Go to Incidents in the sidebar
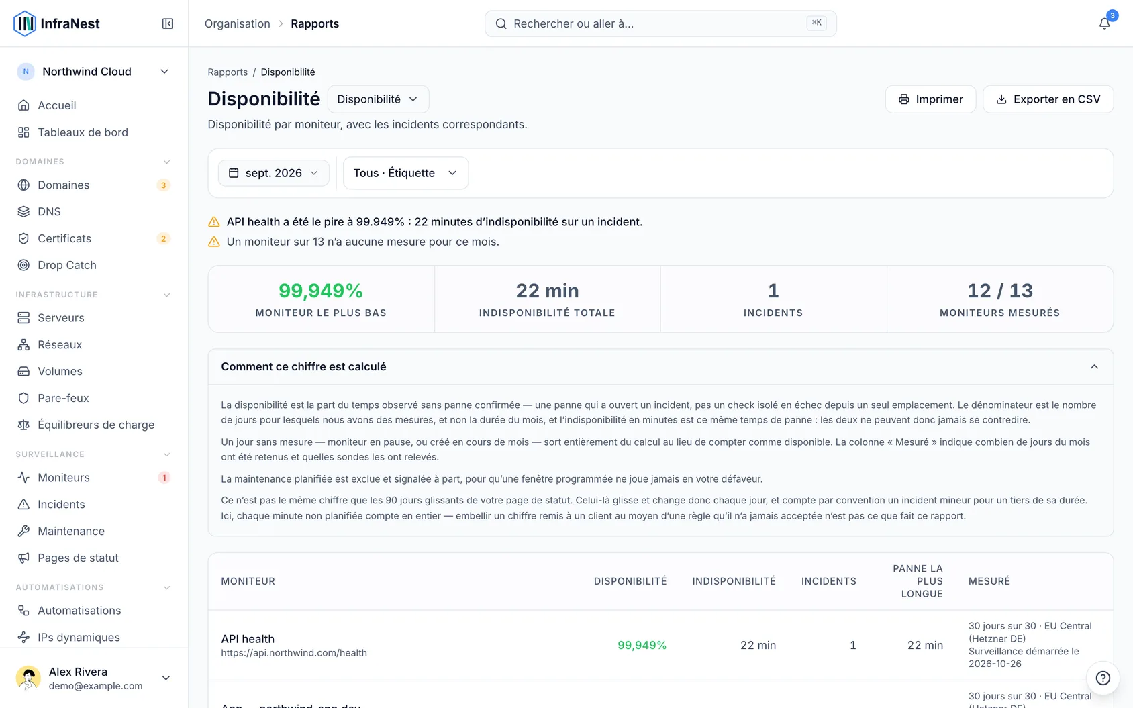 94,505
